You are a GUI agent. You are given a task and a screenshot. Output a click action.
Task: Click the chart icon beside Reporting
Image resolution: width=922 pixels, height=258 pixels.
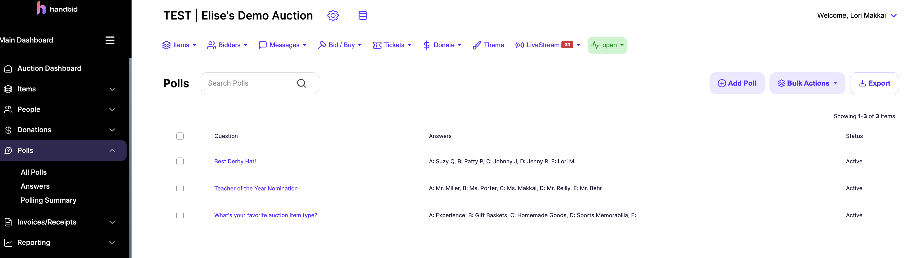(8, 243)
